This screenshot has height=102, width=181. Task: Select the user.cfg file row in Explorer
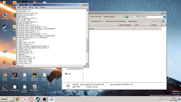coord(125,29)
